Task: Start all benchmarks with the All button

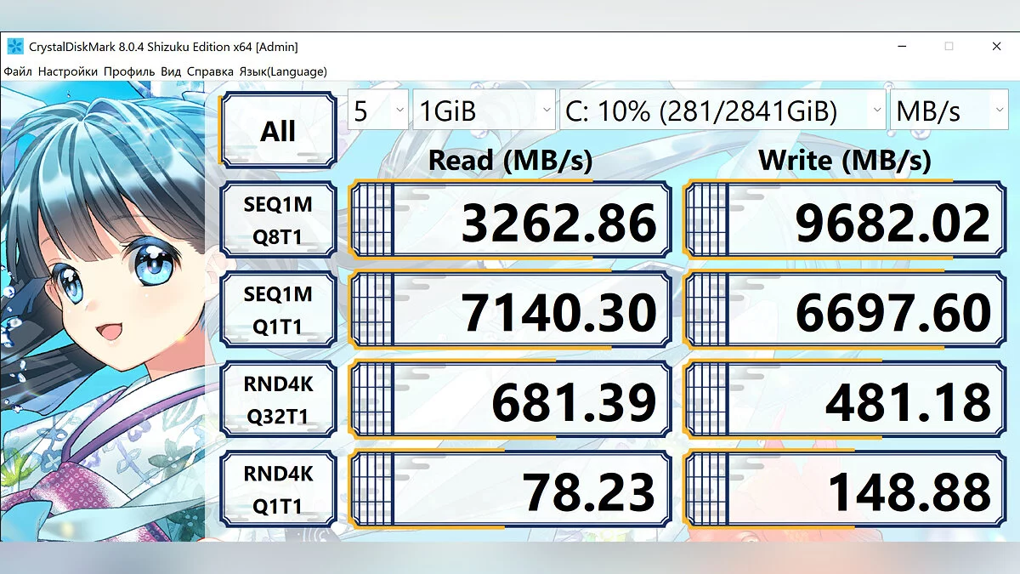Action: (278, 130)
